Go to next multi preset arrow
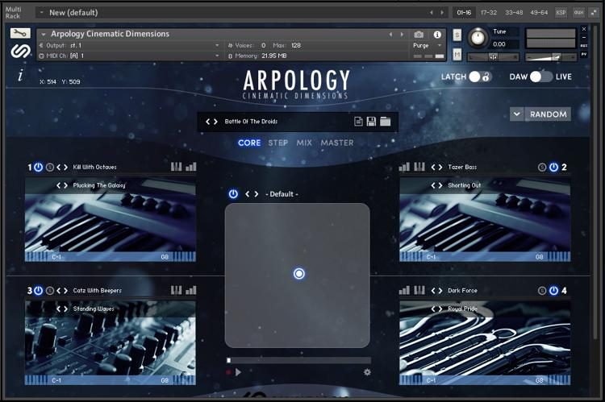The height and width of the screenshot is (402, 605). [x=442, y=13]
